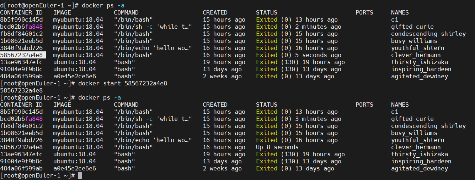
Task: Click 'Exited (0) 5 seconds ago' status
Action: [x=299, y=55]
